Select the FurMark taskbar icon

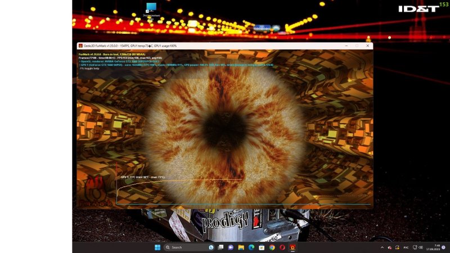pyautogui.click(x=292, y=247)
